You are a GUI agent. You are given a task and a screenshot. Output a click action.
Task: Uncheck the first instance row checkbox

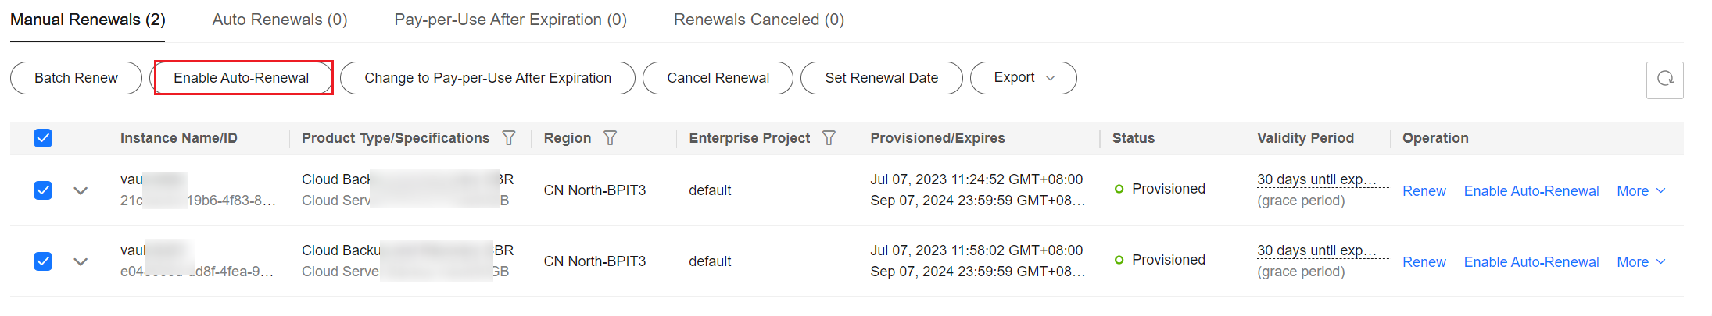click(43, 190)
